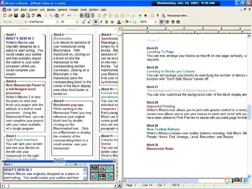Apply font color with red A button
This screenshot has width=252, height=189.
coord(119,22)
